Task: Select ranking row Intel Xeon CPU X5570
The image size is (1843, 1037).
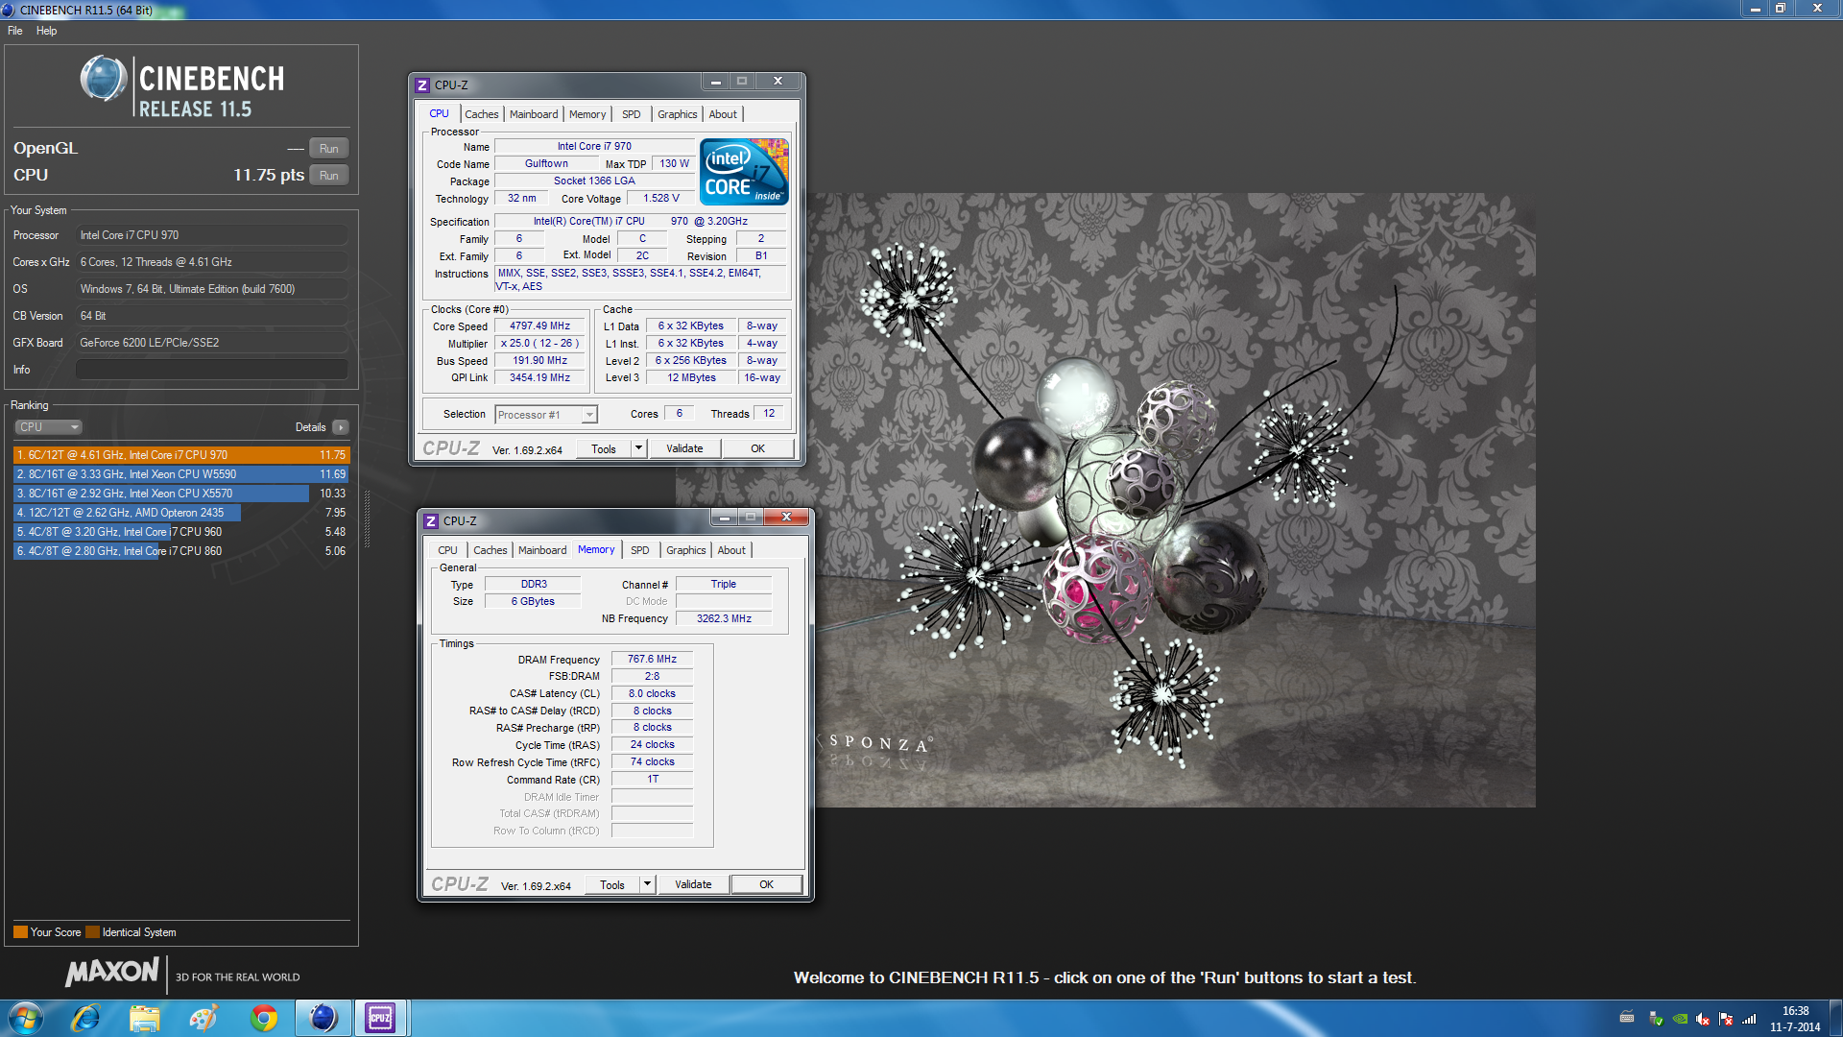Action: [x=181, y=494]
